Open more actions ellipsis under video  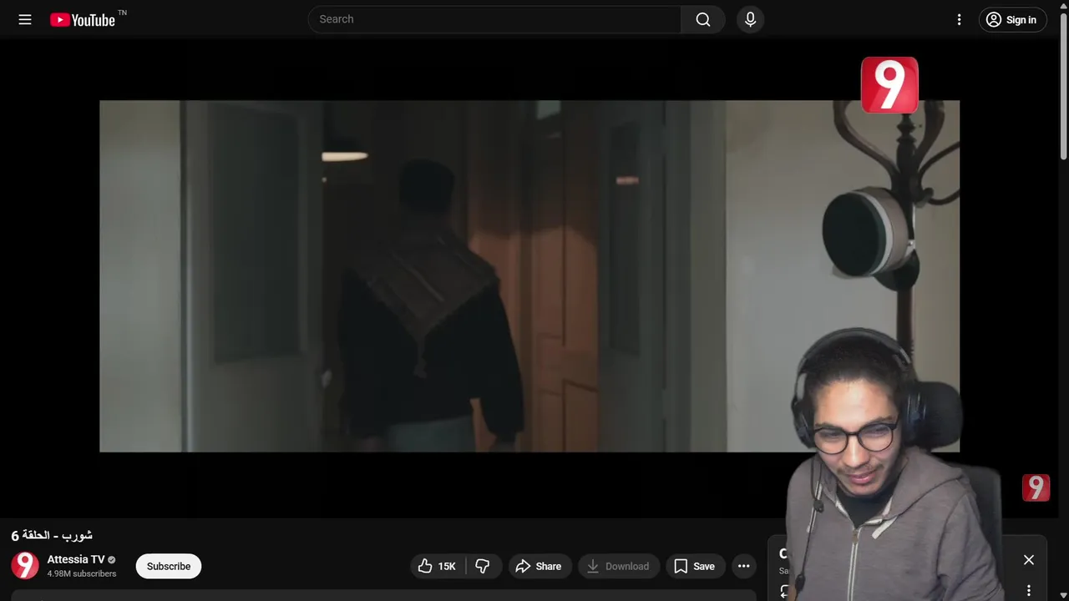(x=743, y=566)
